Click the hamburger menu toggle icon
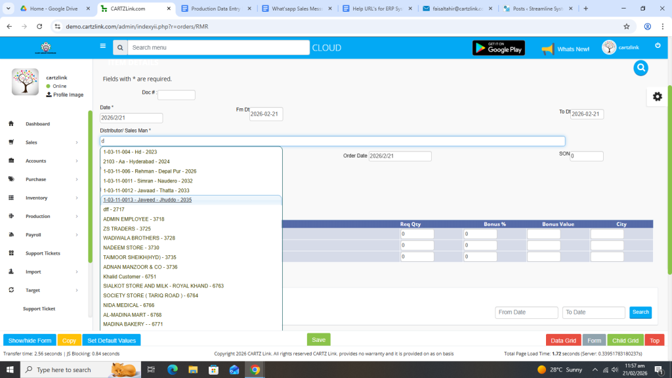672x378 pixels. [102, 47]
